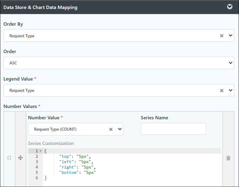The height and width of the screenshot is (187, 239).
Task: Click the "bottom" key in code editor
Action: pyautogui.click(x=69, y=172)
